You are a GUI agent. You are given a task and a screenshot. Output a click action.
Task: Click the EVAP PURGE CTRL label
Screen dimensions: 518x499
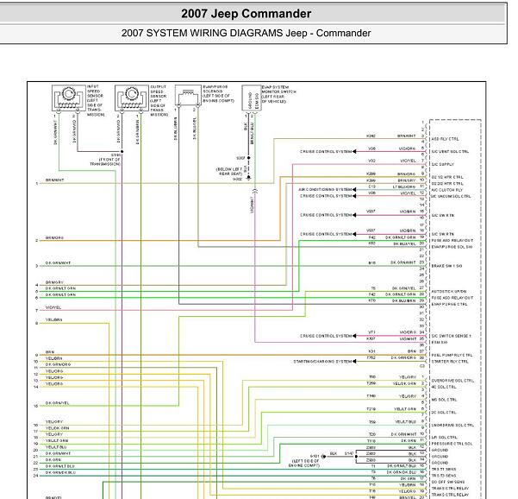click(449, 304)
